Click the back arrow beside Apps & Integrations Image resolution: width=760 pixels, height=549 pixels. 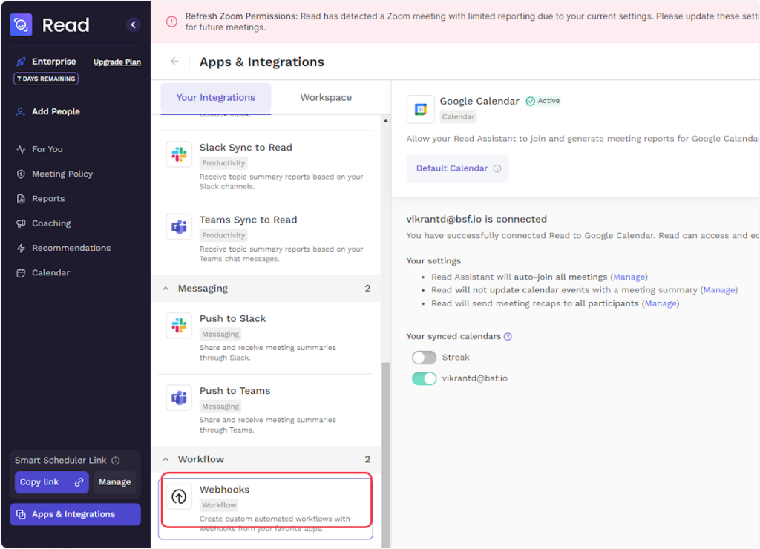tap(174, 62)
